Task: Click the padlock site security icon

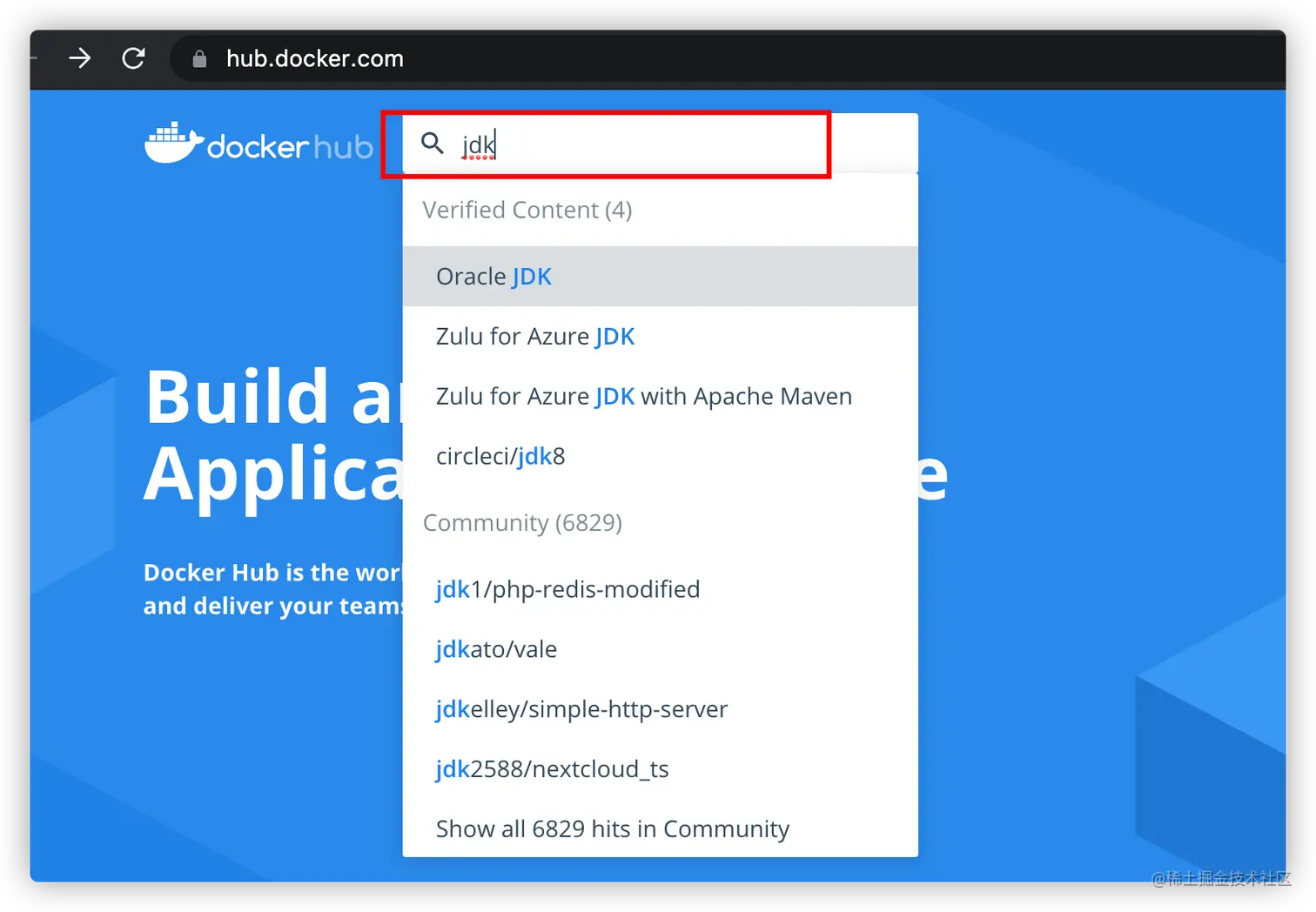Action: (199, 59)
